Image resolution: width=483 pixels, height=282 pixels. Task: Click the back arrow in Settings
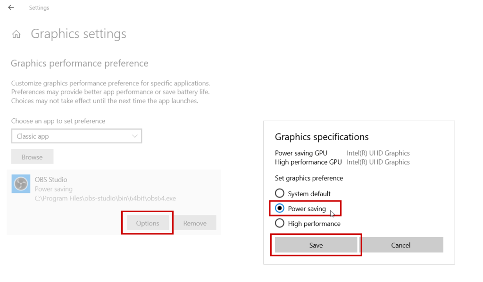(x=11, y=8)
